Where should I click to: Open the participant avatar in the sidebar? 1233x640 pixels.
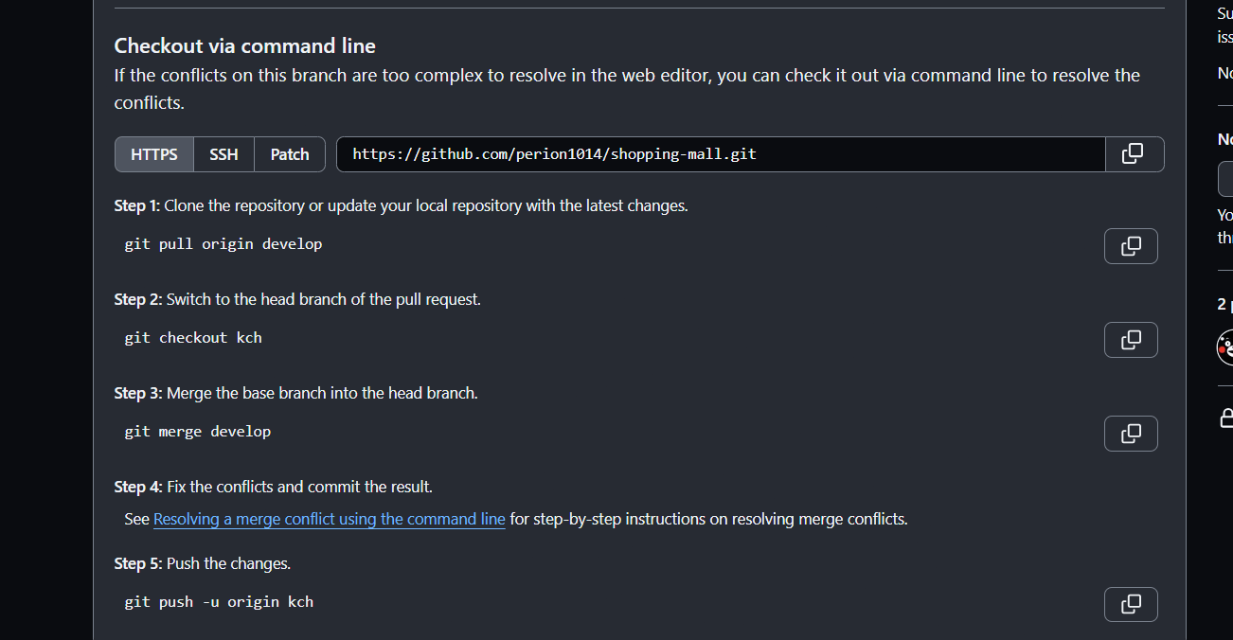[x=1225, y=347]
